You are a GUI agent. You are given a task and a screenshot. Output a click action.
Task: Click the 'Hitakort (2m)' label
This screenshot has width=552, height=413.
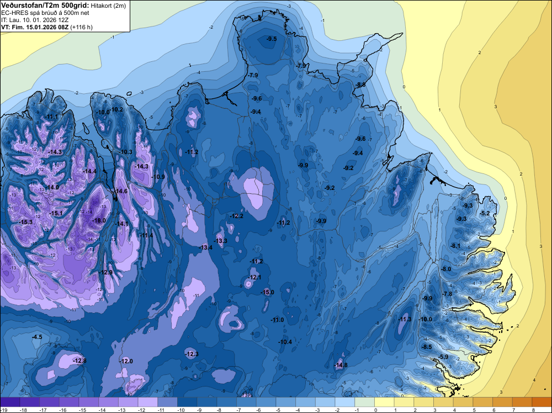pos(108,6)
